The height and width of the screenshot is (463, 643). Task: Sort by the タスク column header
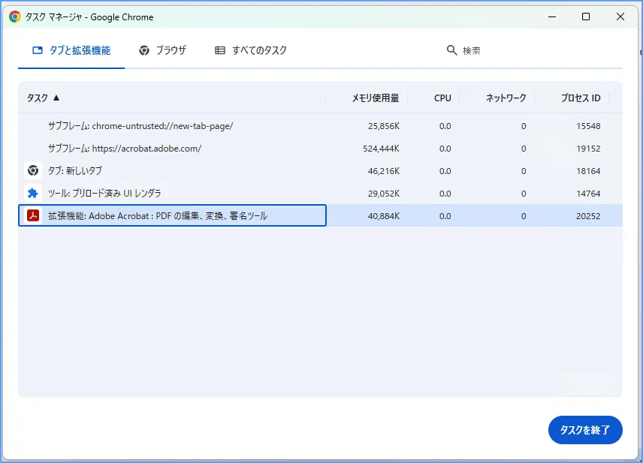click(38, 98)
